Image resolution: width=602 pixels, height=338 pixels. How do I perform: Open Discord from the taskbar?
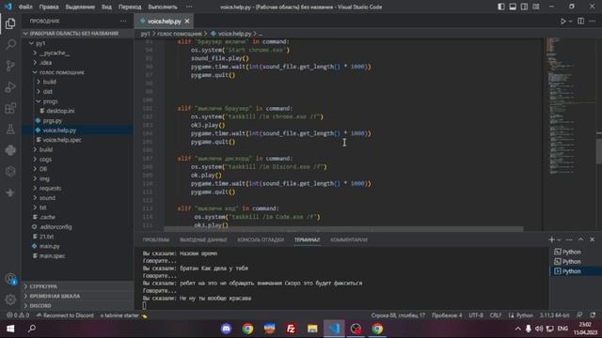[x=226, y=329]
